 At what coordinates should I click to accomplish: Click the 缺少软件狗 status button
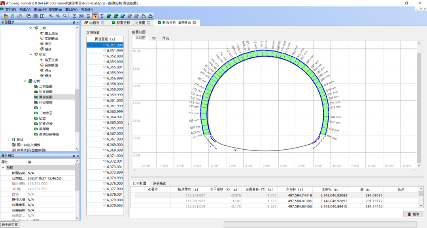point(10,224)
